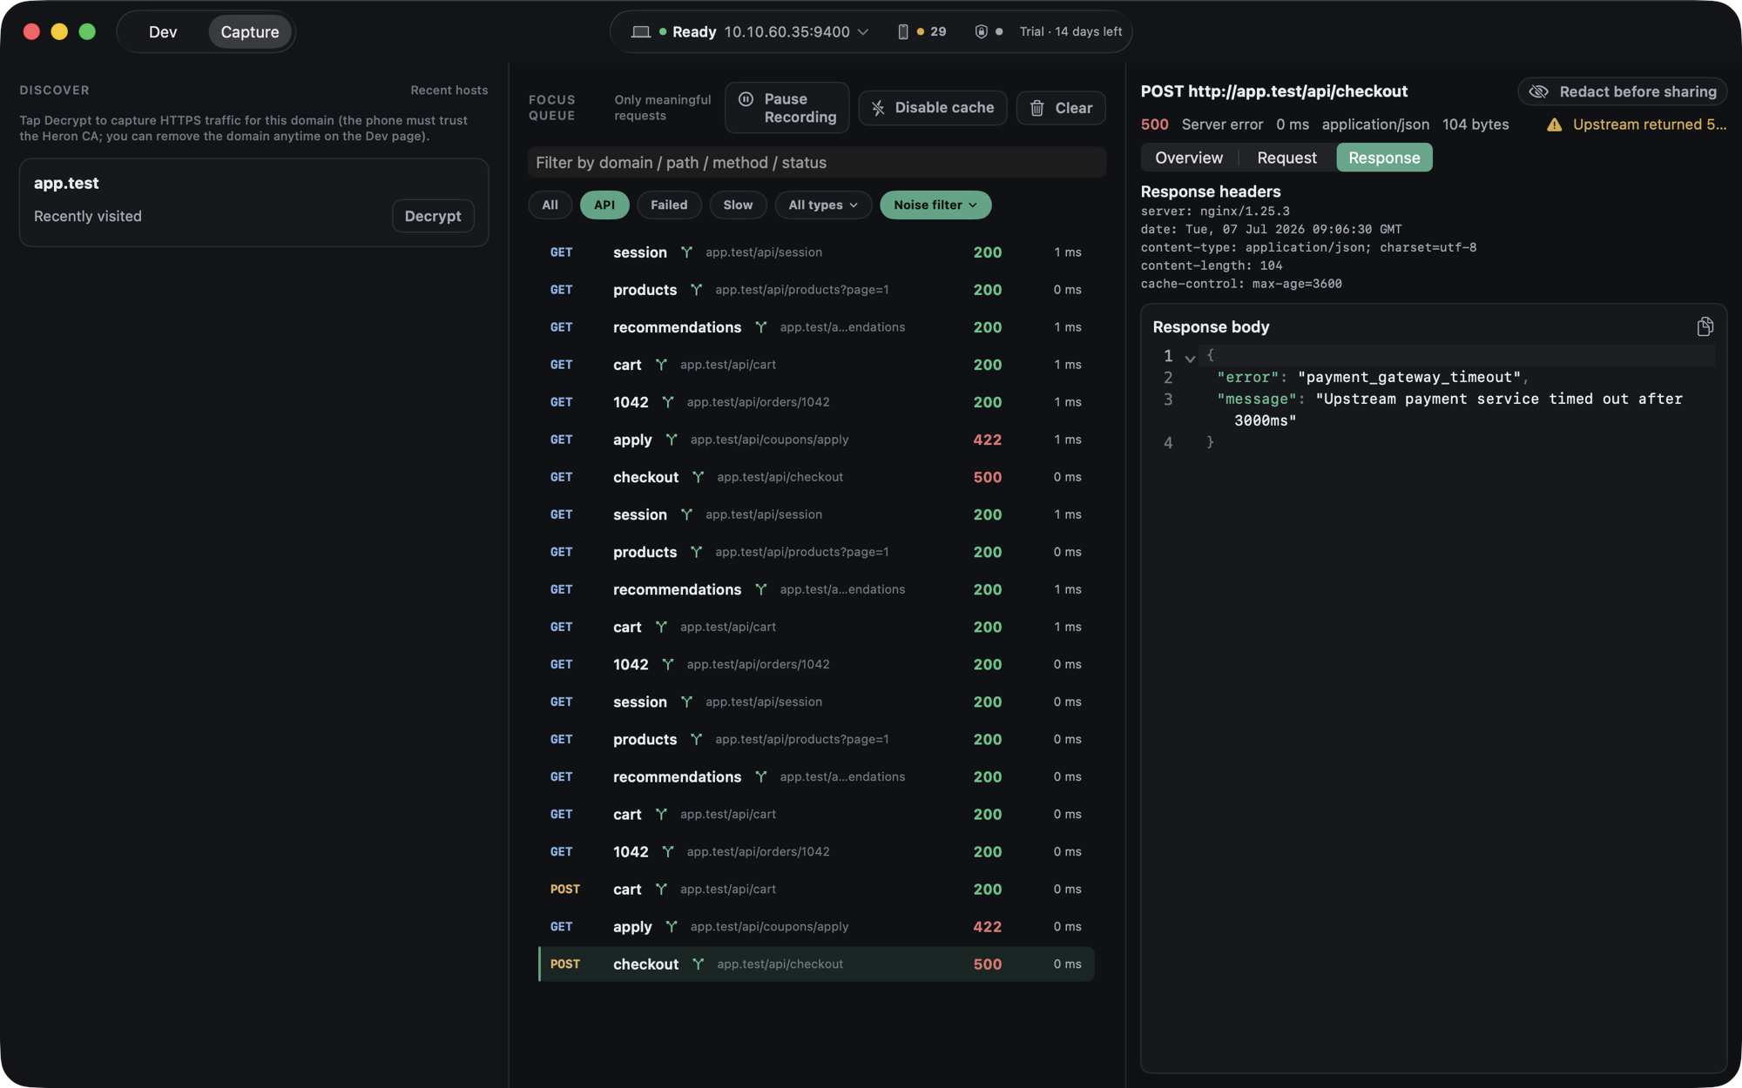Screen dimensions: 1742x1088
Task: Click the Trial 14 days left label
Action: pos(1070,31)
